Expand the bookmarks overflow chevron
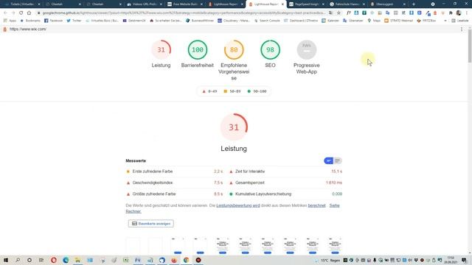Screen dimensions: 472x265 445,21
